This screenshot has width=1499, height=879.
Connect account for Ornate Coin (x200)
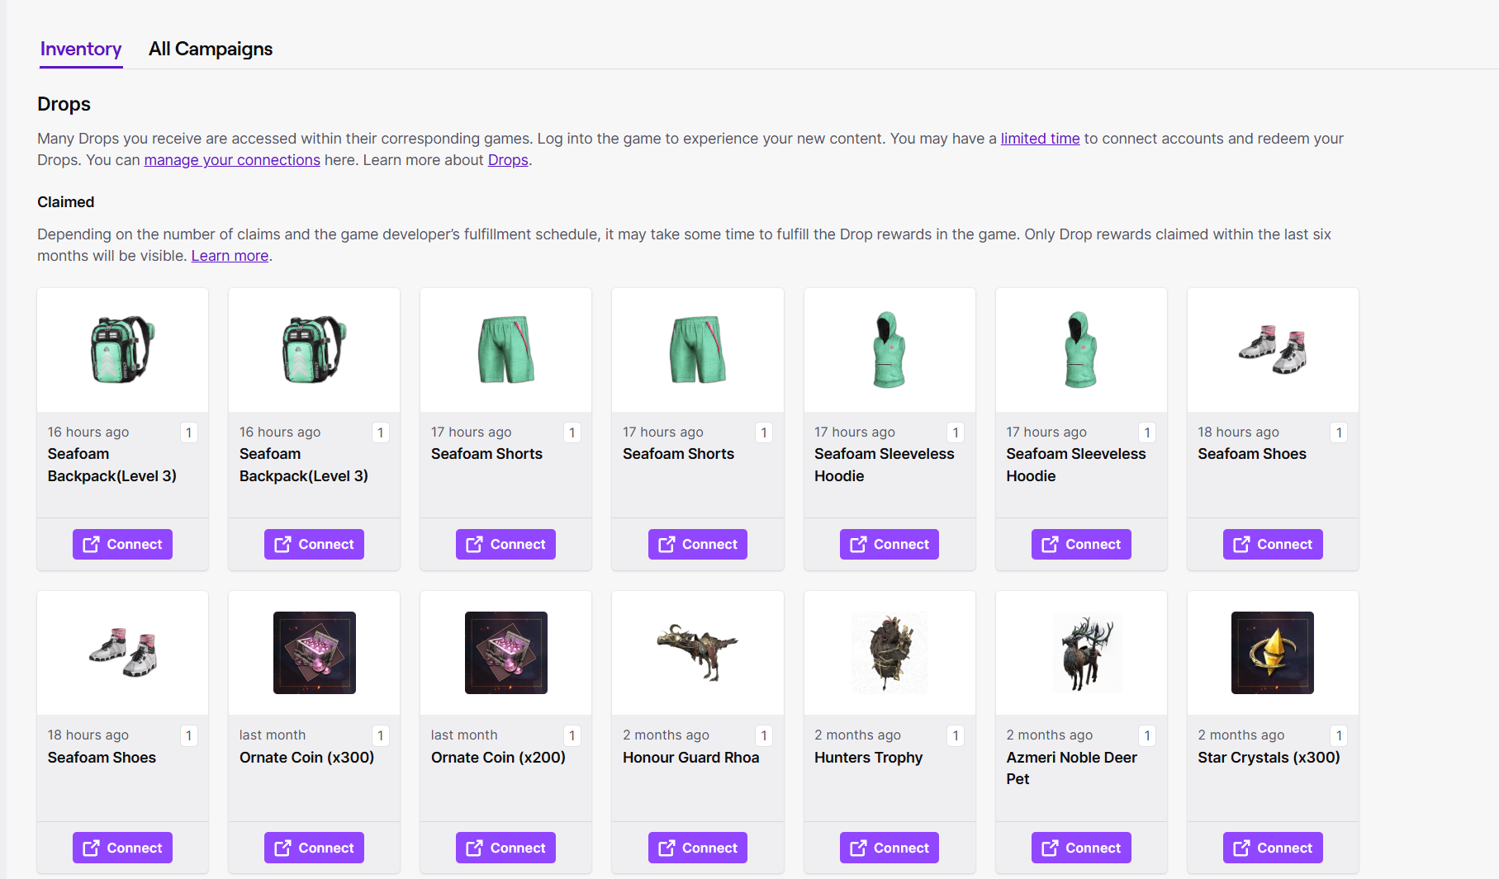pyautogui.click(x=505, y=848)
